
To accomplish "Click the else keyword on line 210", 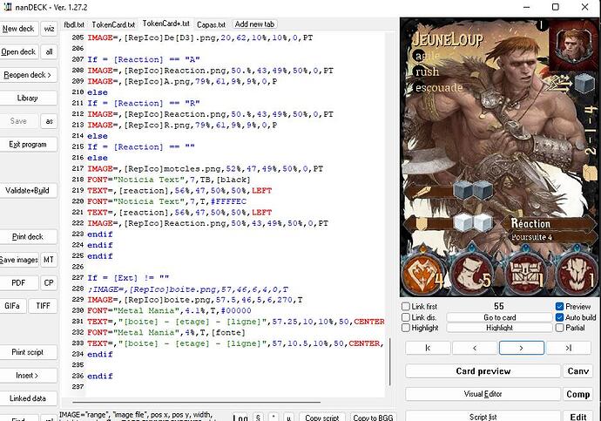I will (x=98, y=92).
